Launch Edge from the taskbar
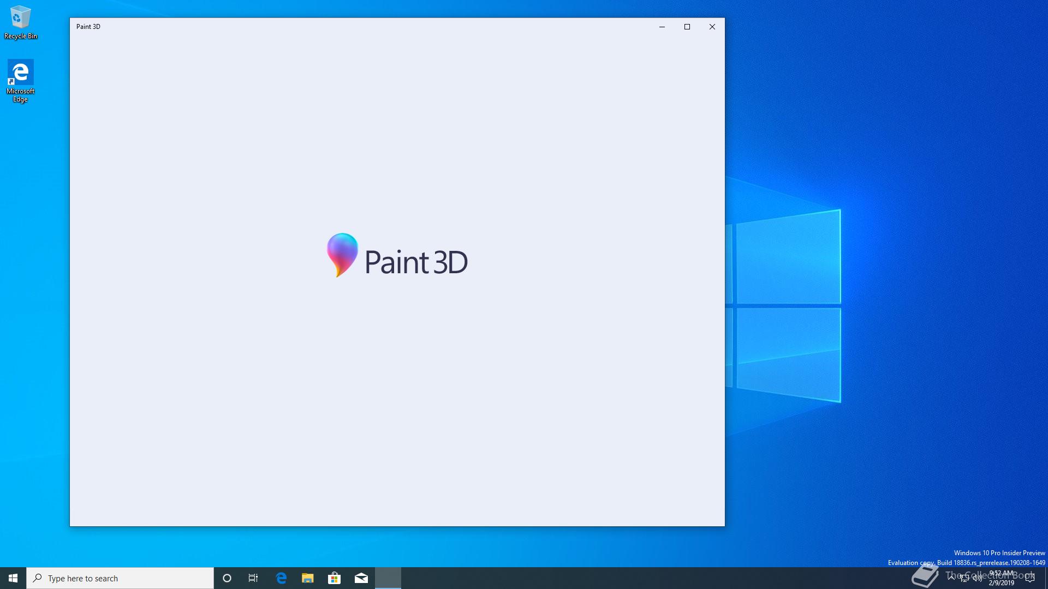 [x=281, y=578]
